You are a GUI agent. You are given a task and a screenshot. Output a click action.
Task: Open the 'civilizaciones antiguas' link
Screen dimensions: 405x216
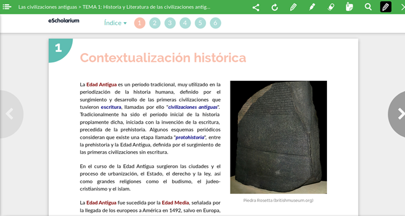(193, 107)
